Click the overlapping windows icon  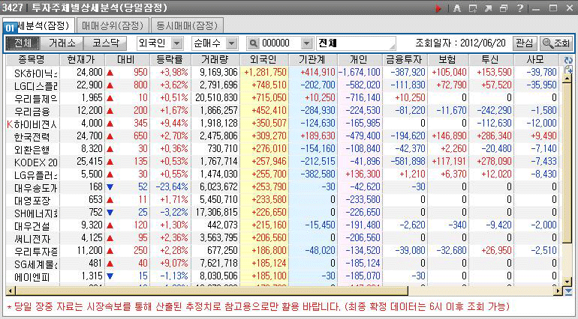(504, 8)
